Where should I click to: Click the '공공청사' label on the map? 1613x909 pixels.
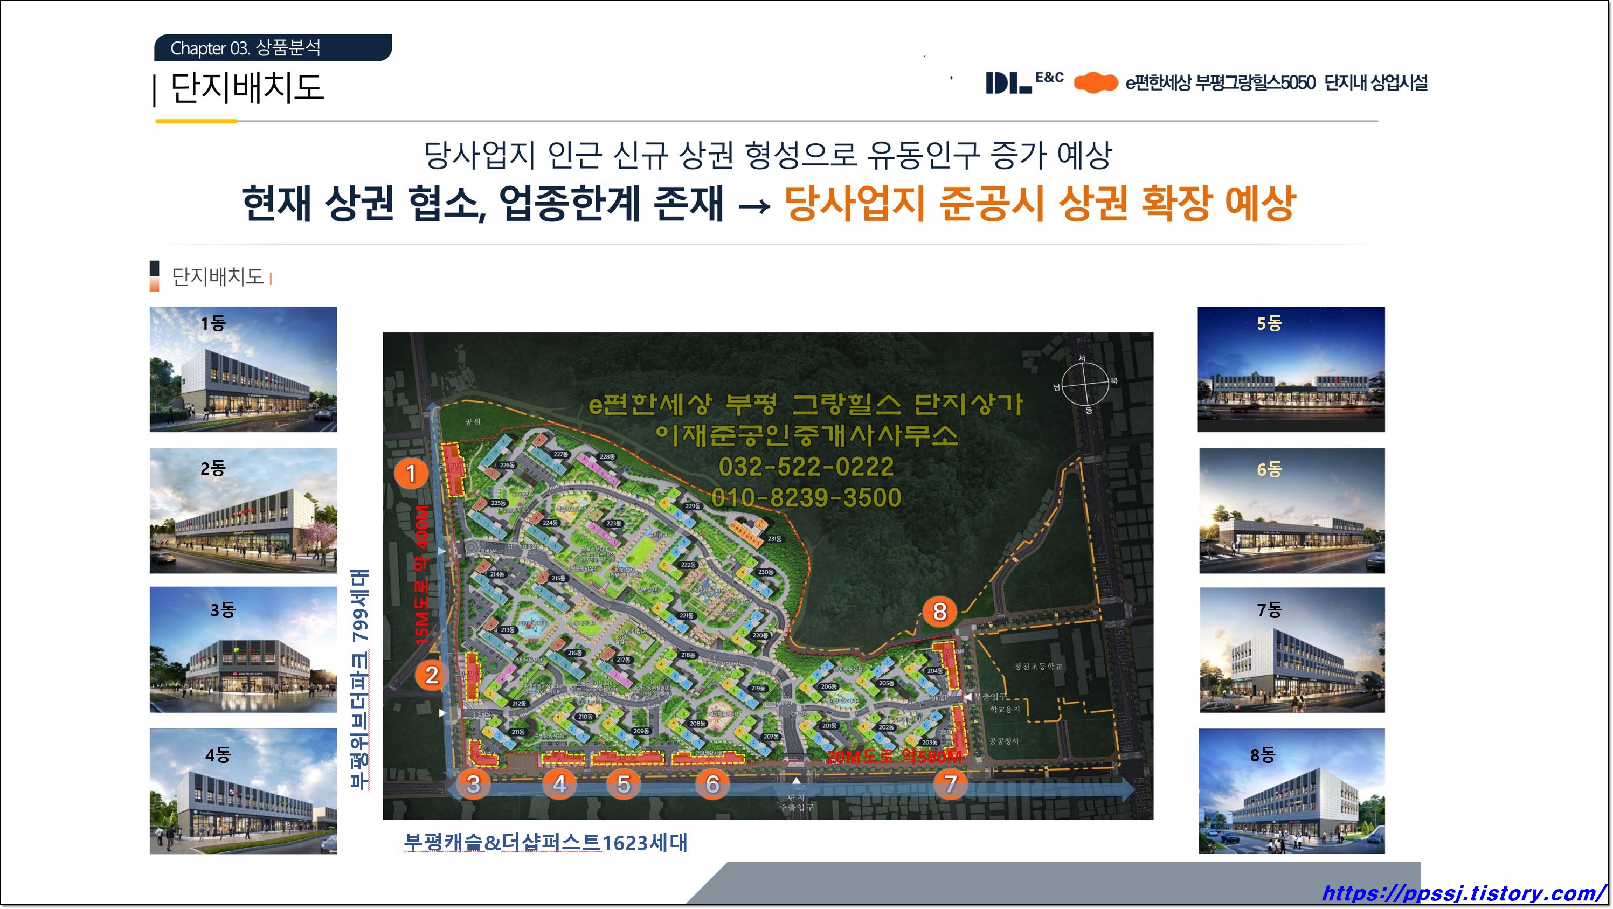coord(1005,740)
